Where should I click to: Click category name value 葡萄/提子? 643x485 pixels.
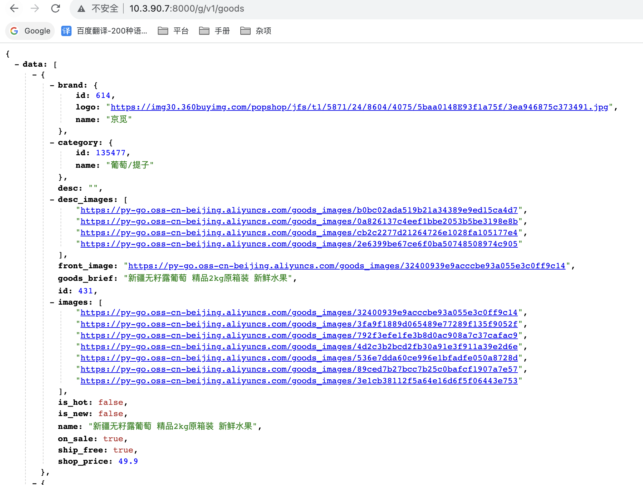point(130,165)
